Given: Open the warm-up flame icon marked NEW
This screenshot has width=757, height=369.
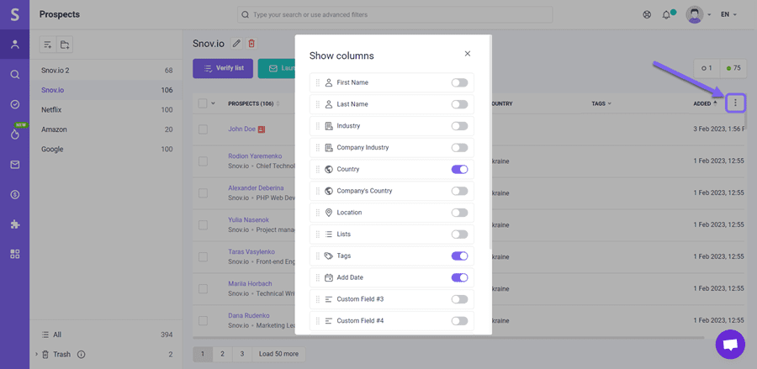Looking at the screenshot, I should point(15,134).
